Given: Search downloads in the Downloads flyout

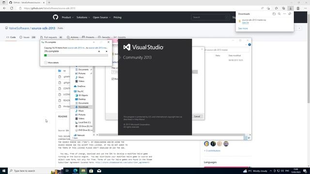Looking at the screenshot, I should (279, 14).
